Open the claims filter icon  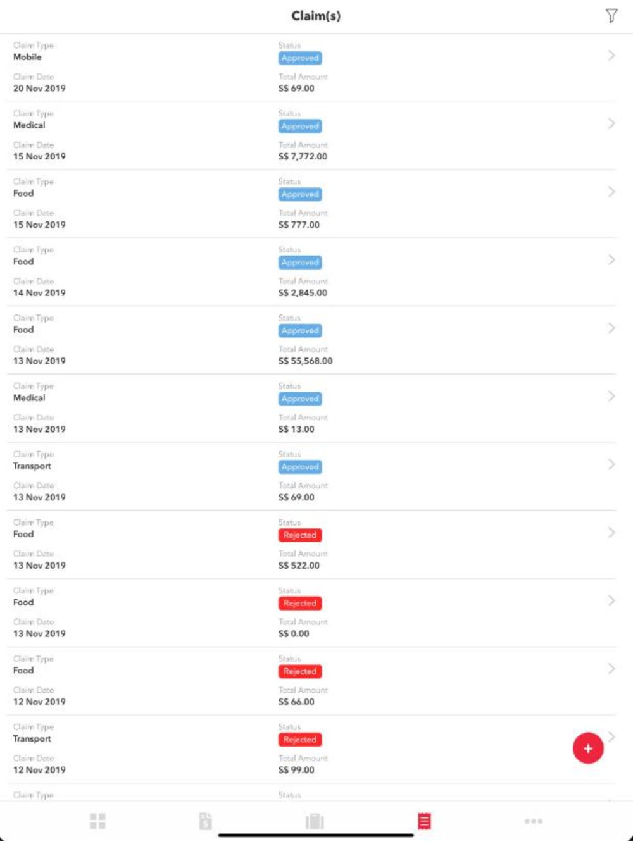coord(611,16)
